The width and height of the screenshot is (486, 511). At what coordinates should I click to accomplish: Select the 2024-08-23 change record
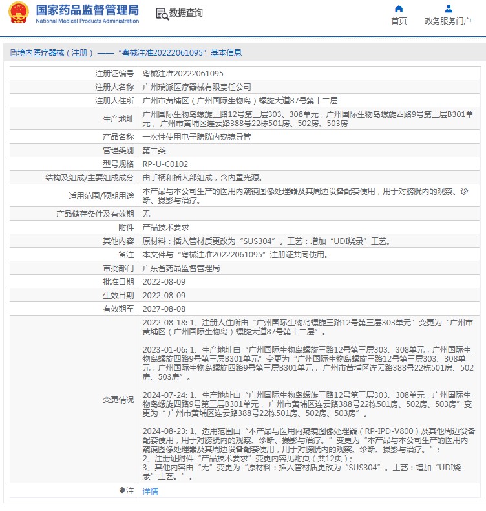[309, 454]
